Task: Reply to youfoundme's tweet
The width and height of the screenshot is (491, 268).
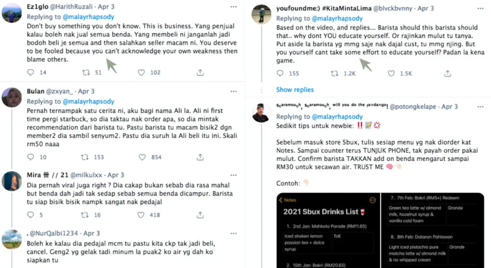Action: click(x=280, y=73)
